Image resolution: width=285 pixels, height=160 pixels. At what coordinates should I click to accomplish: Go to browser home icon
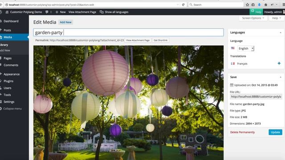(265, 5)
